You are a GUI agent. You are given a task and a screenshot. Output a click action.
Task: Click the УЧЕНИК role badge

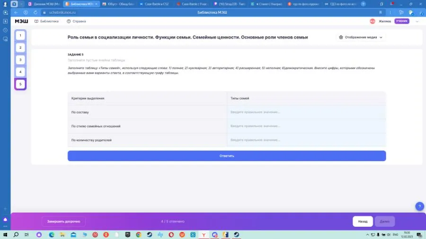point(402,21)
